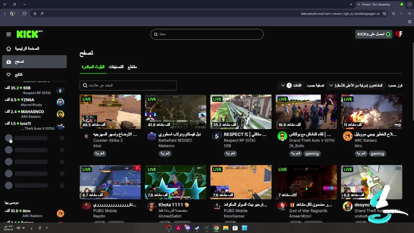Reload the page in browser

(x=394, y=14)
